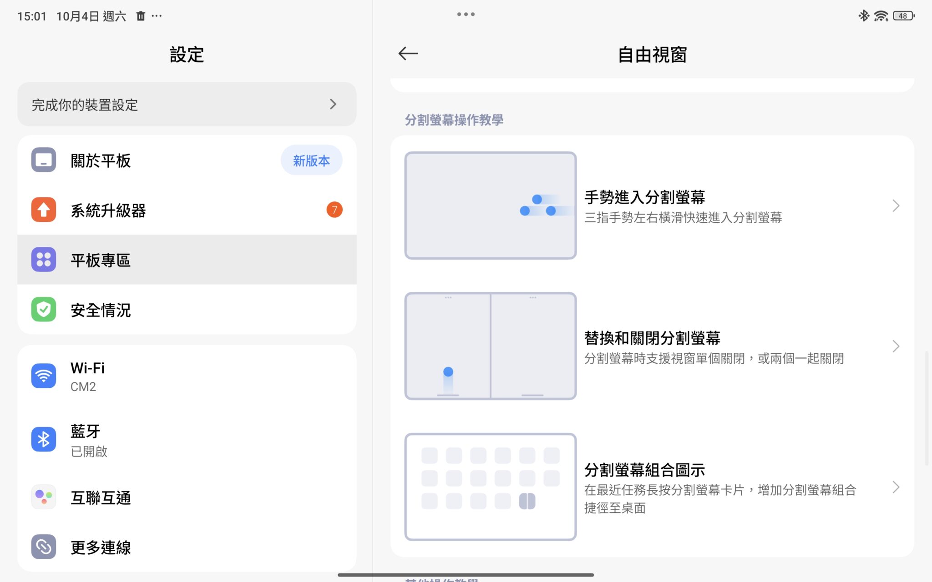
Task: Open the three-dot menu above 自由視窗
Action: pyautogui.click(x=466, y=14)
